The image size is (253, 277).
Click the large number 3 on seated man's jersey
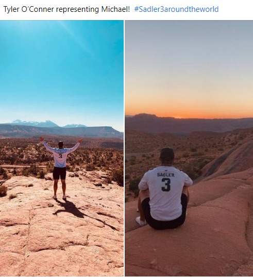pyautogui.click(x=166, y=185)
